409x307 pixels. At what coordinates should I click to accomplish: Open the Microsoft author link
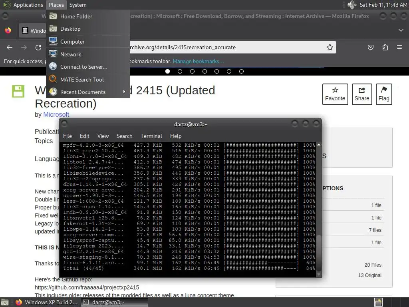coord(56,114)
